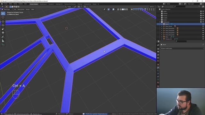Open the Ajouter modificateur dropdown

(182, 48)
